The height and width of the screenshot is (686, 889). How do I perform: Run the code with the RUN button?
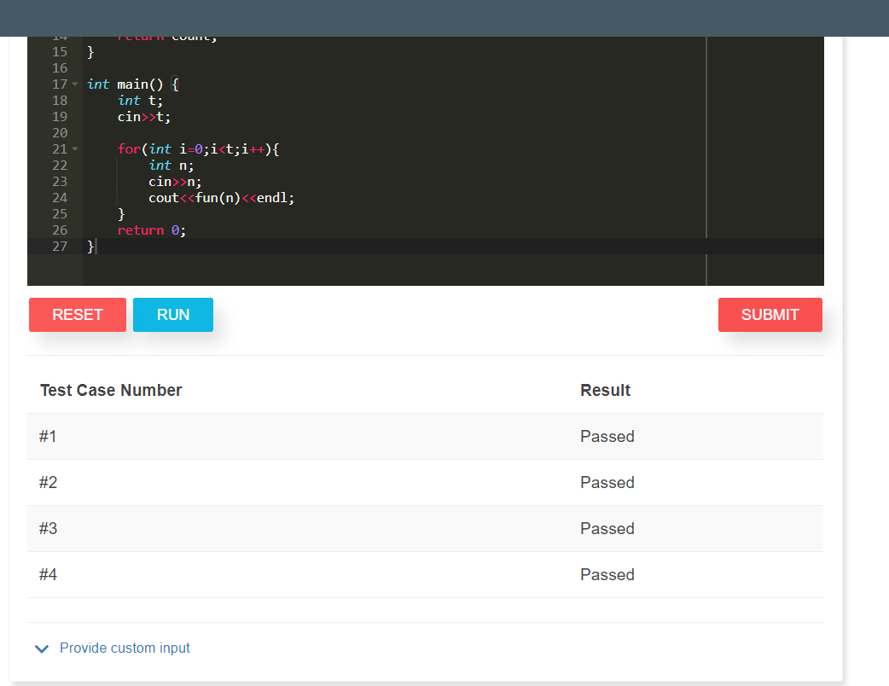(x=172, y=315)
